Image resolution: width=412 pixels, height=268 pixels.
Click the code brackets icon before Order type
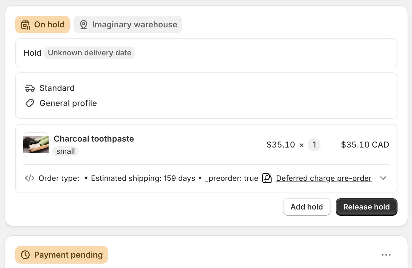click(x=30, y=178)
